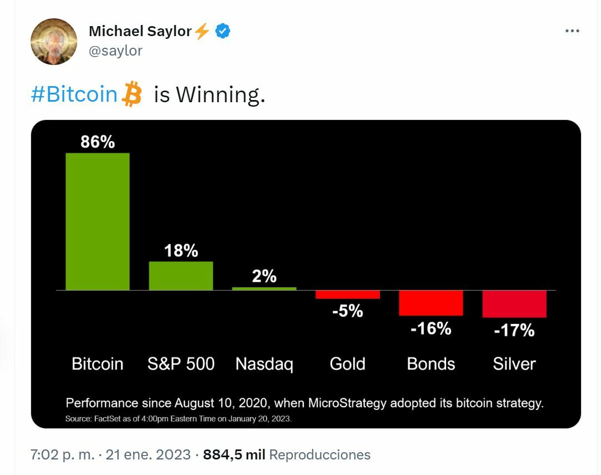Click Michael Saylor's profile avatar

coord(54,41)
